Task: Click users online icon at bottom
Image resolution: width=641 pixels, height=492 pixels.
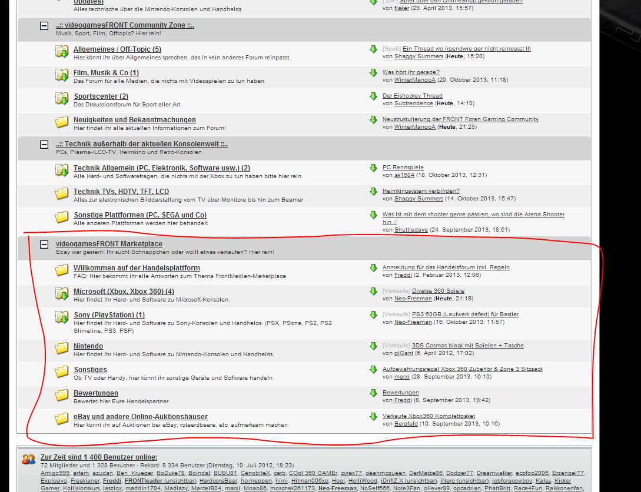Action: tap(29, 459)
